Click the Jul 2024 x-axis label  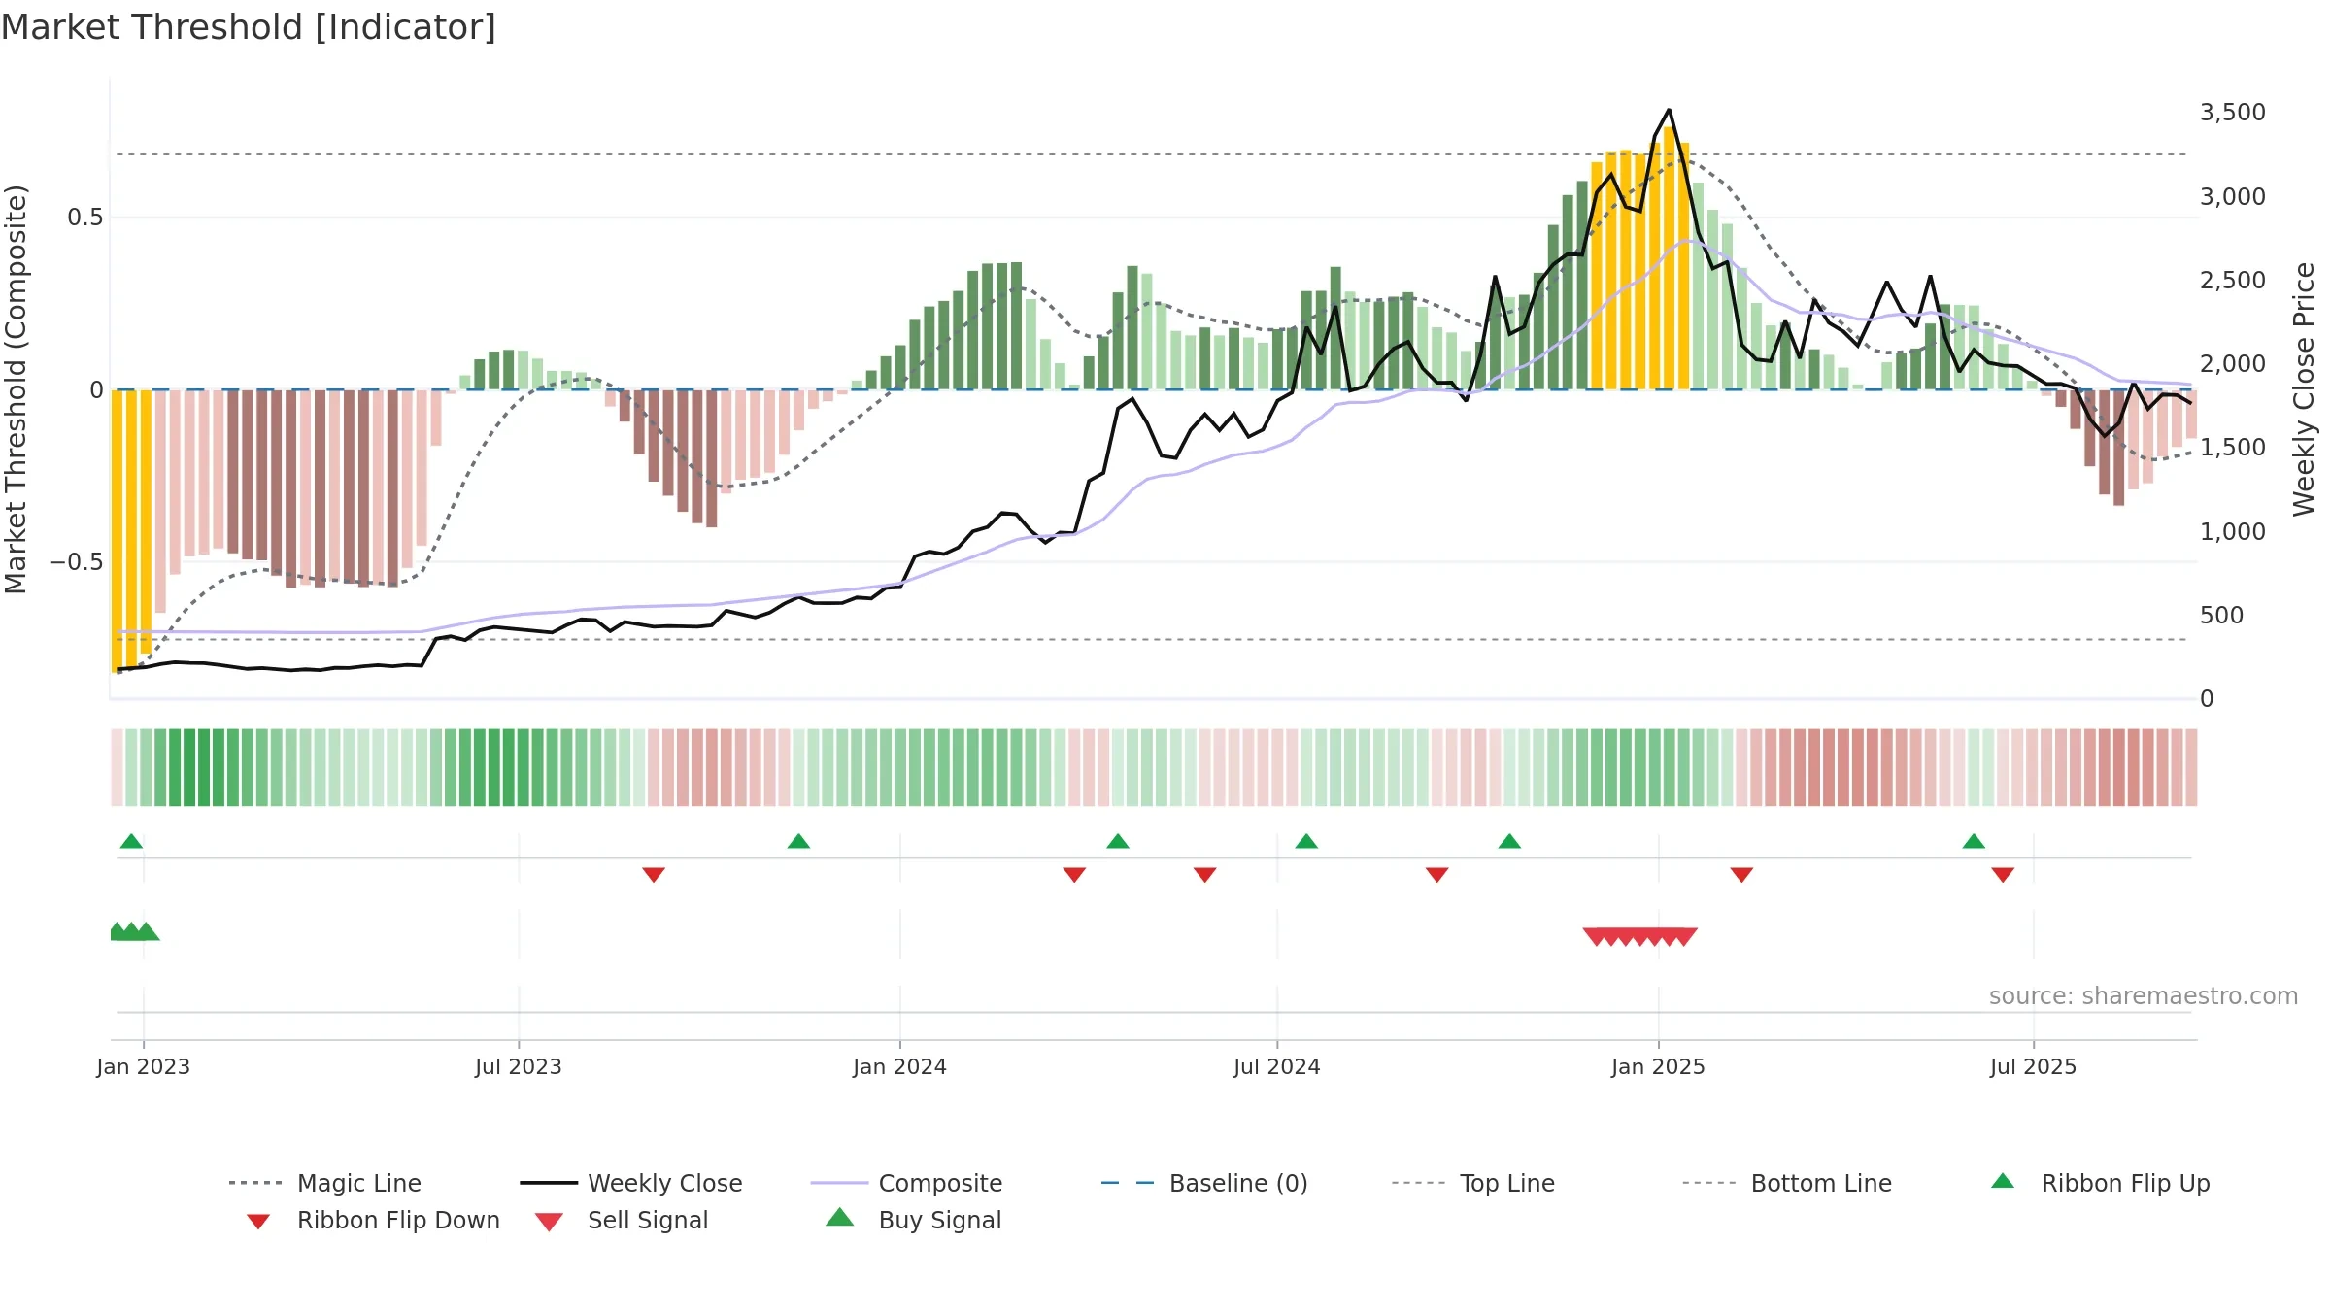pos(1276,1066)
